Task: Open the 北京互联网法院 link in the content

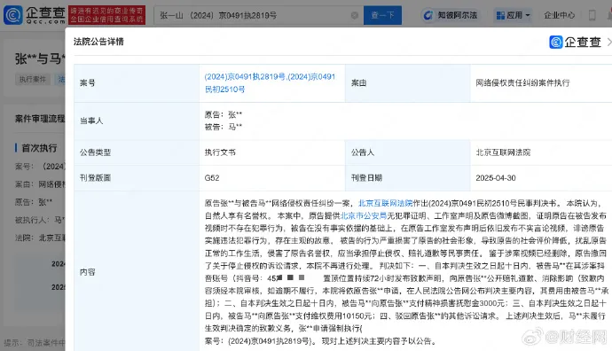Action: pos(385,203)
